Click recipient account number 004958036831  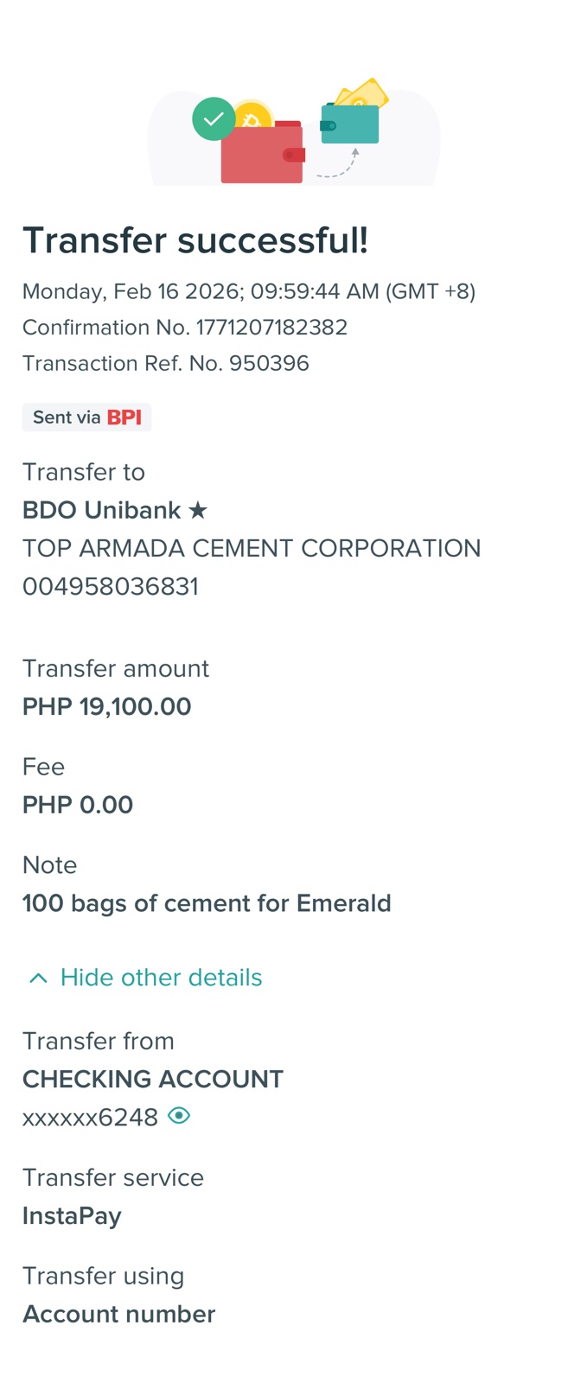[111, 587]
